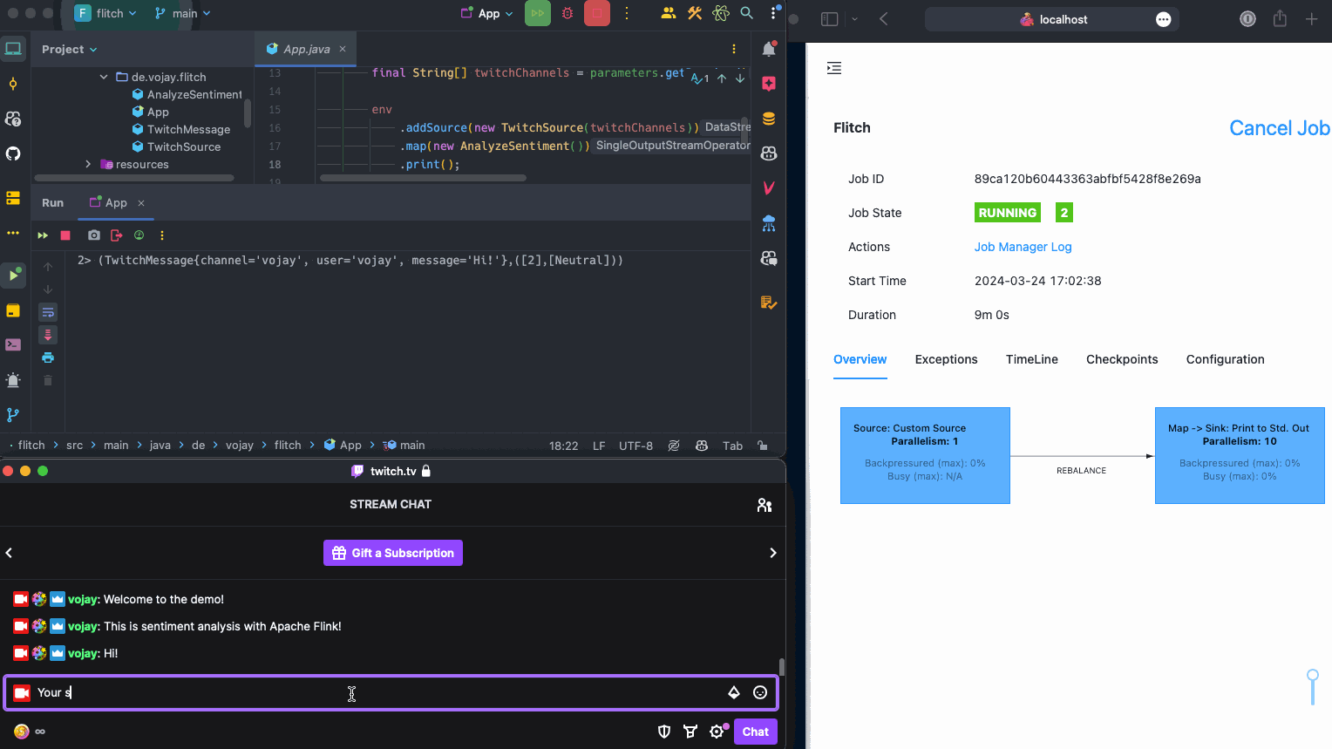Toggle scroll to end in Run console
This screenshot has width=1332, height=749.
[x=48, y=335]
